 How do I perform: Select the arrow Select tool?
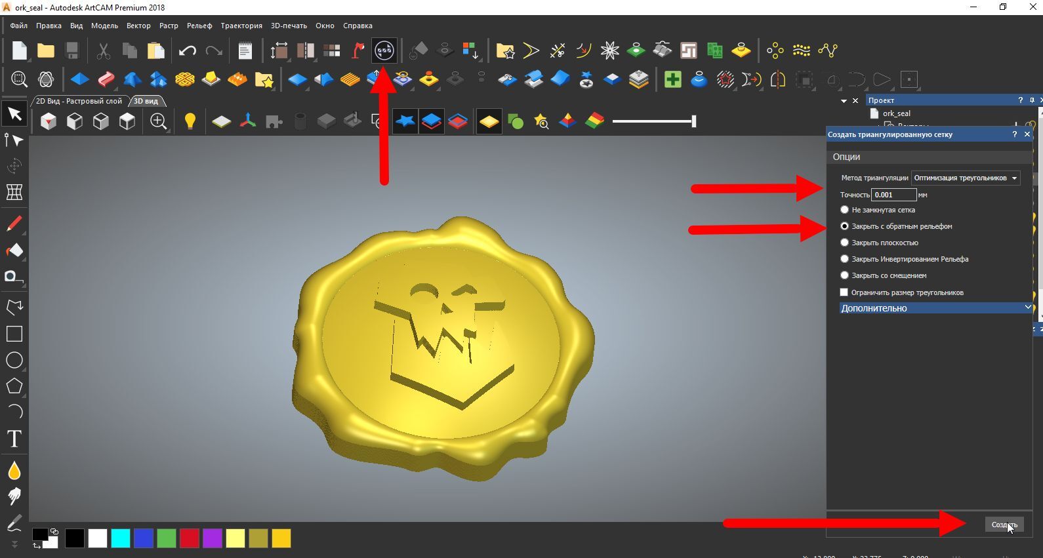coord(14,115)
